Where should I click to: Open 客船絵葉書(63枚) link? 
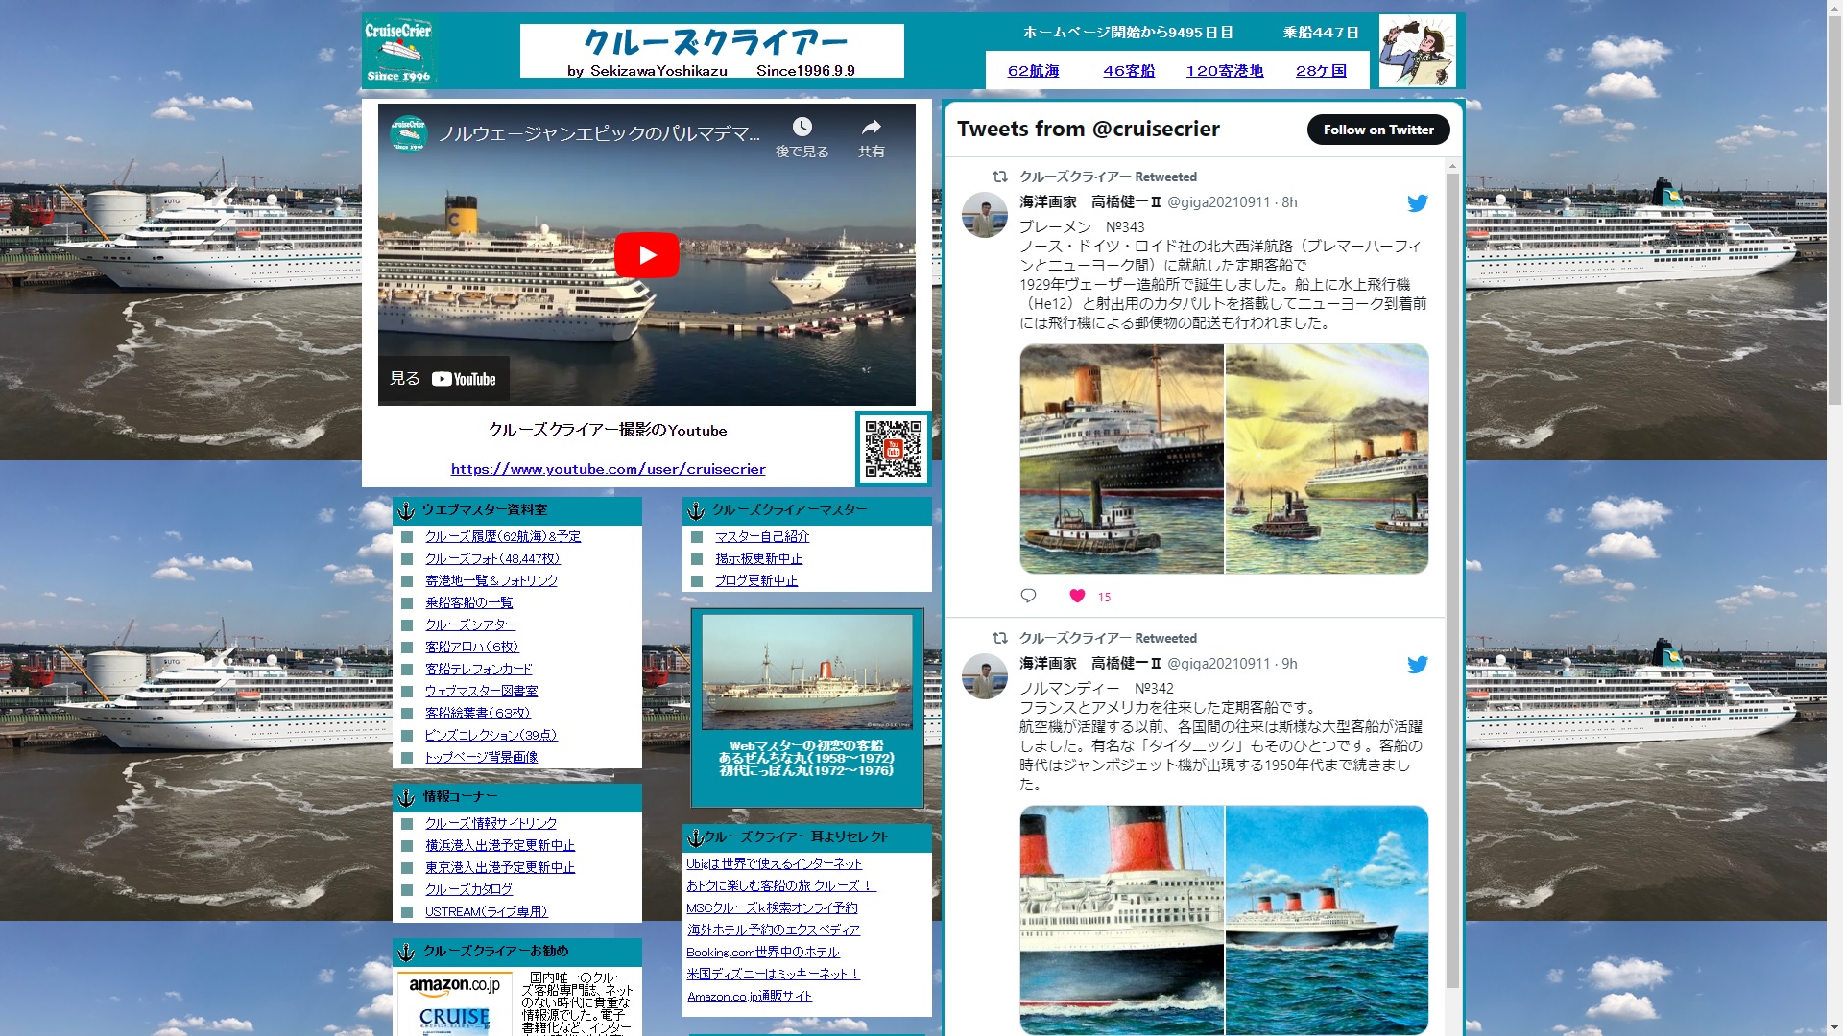[x=478, y=713]
